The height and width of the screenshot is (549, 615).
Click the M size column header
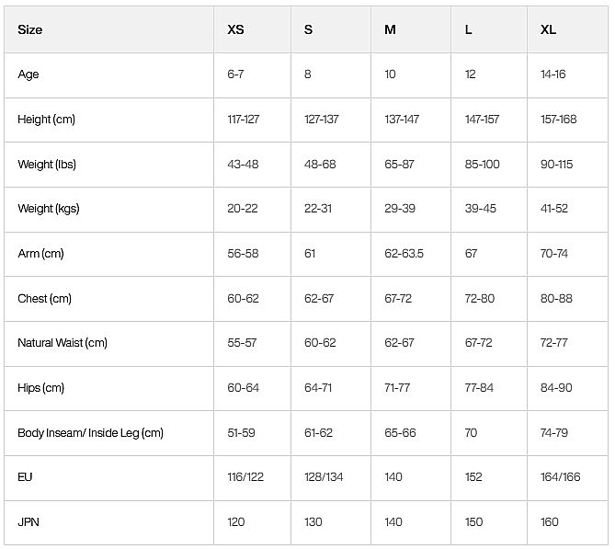(390, 29)
